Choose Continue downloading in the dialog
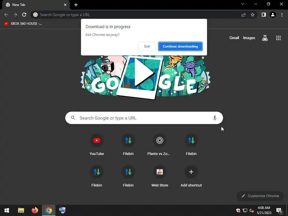 180,46
